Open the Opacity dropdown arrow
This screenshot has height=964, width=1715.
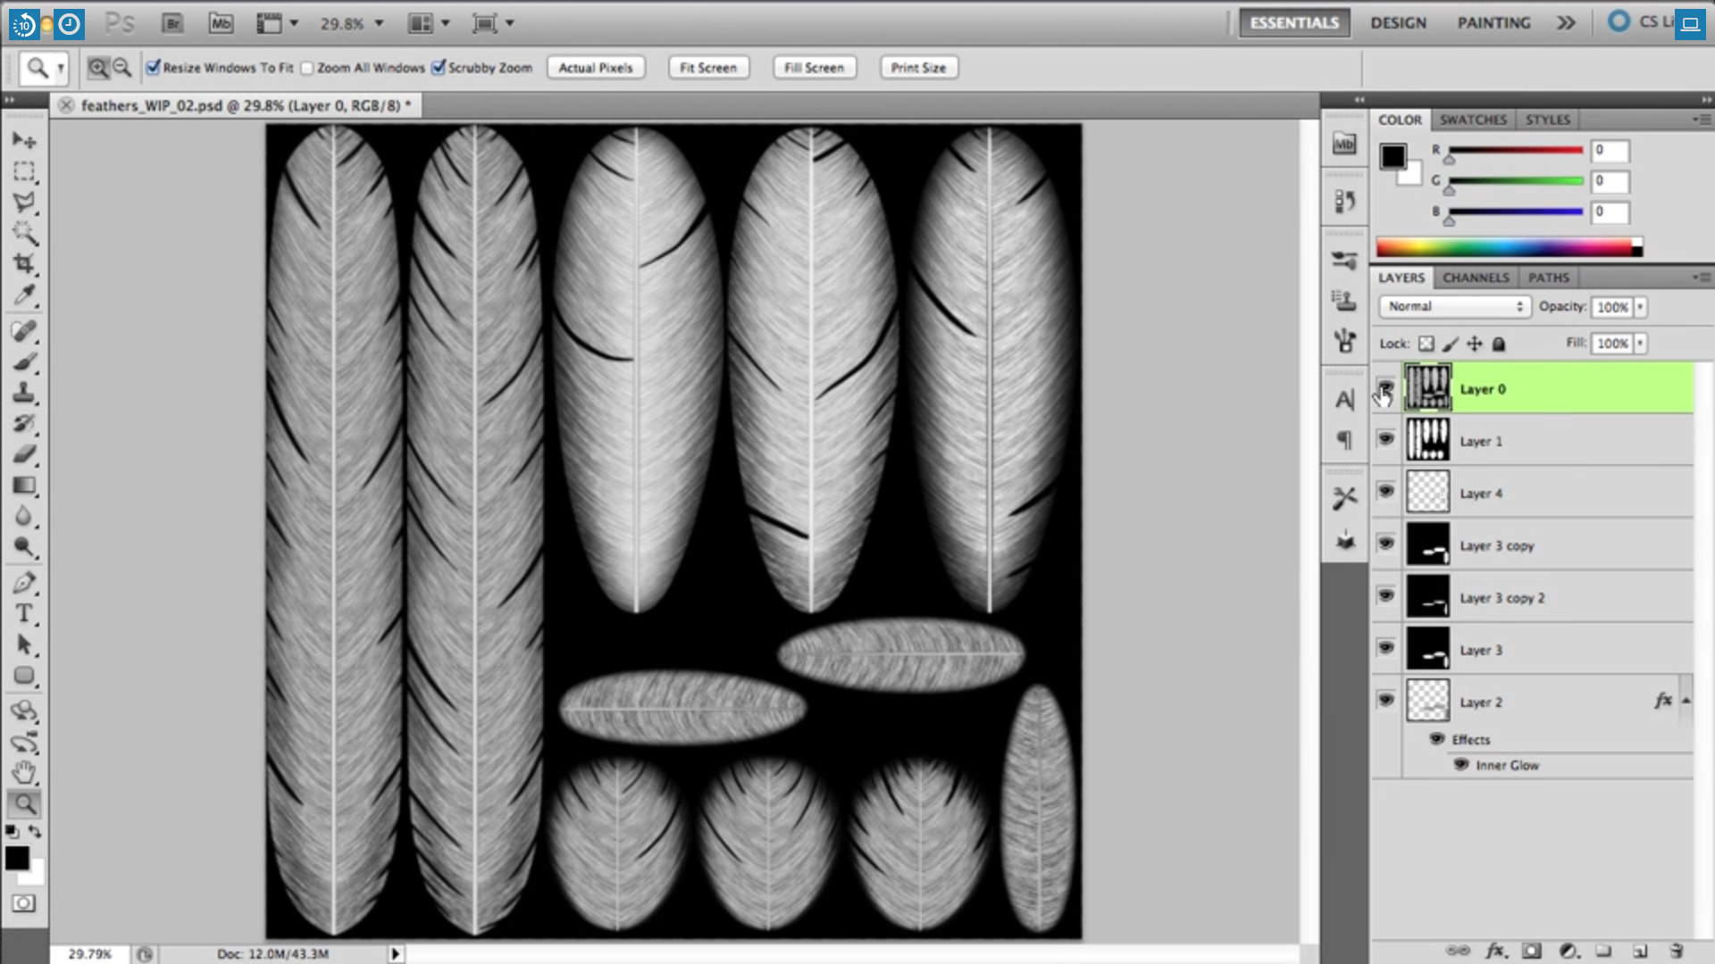tap(1642, 306)
